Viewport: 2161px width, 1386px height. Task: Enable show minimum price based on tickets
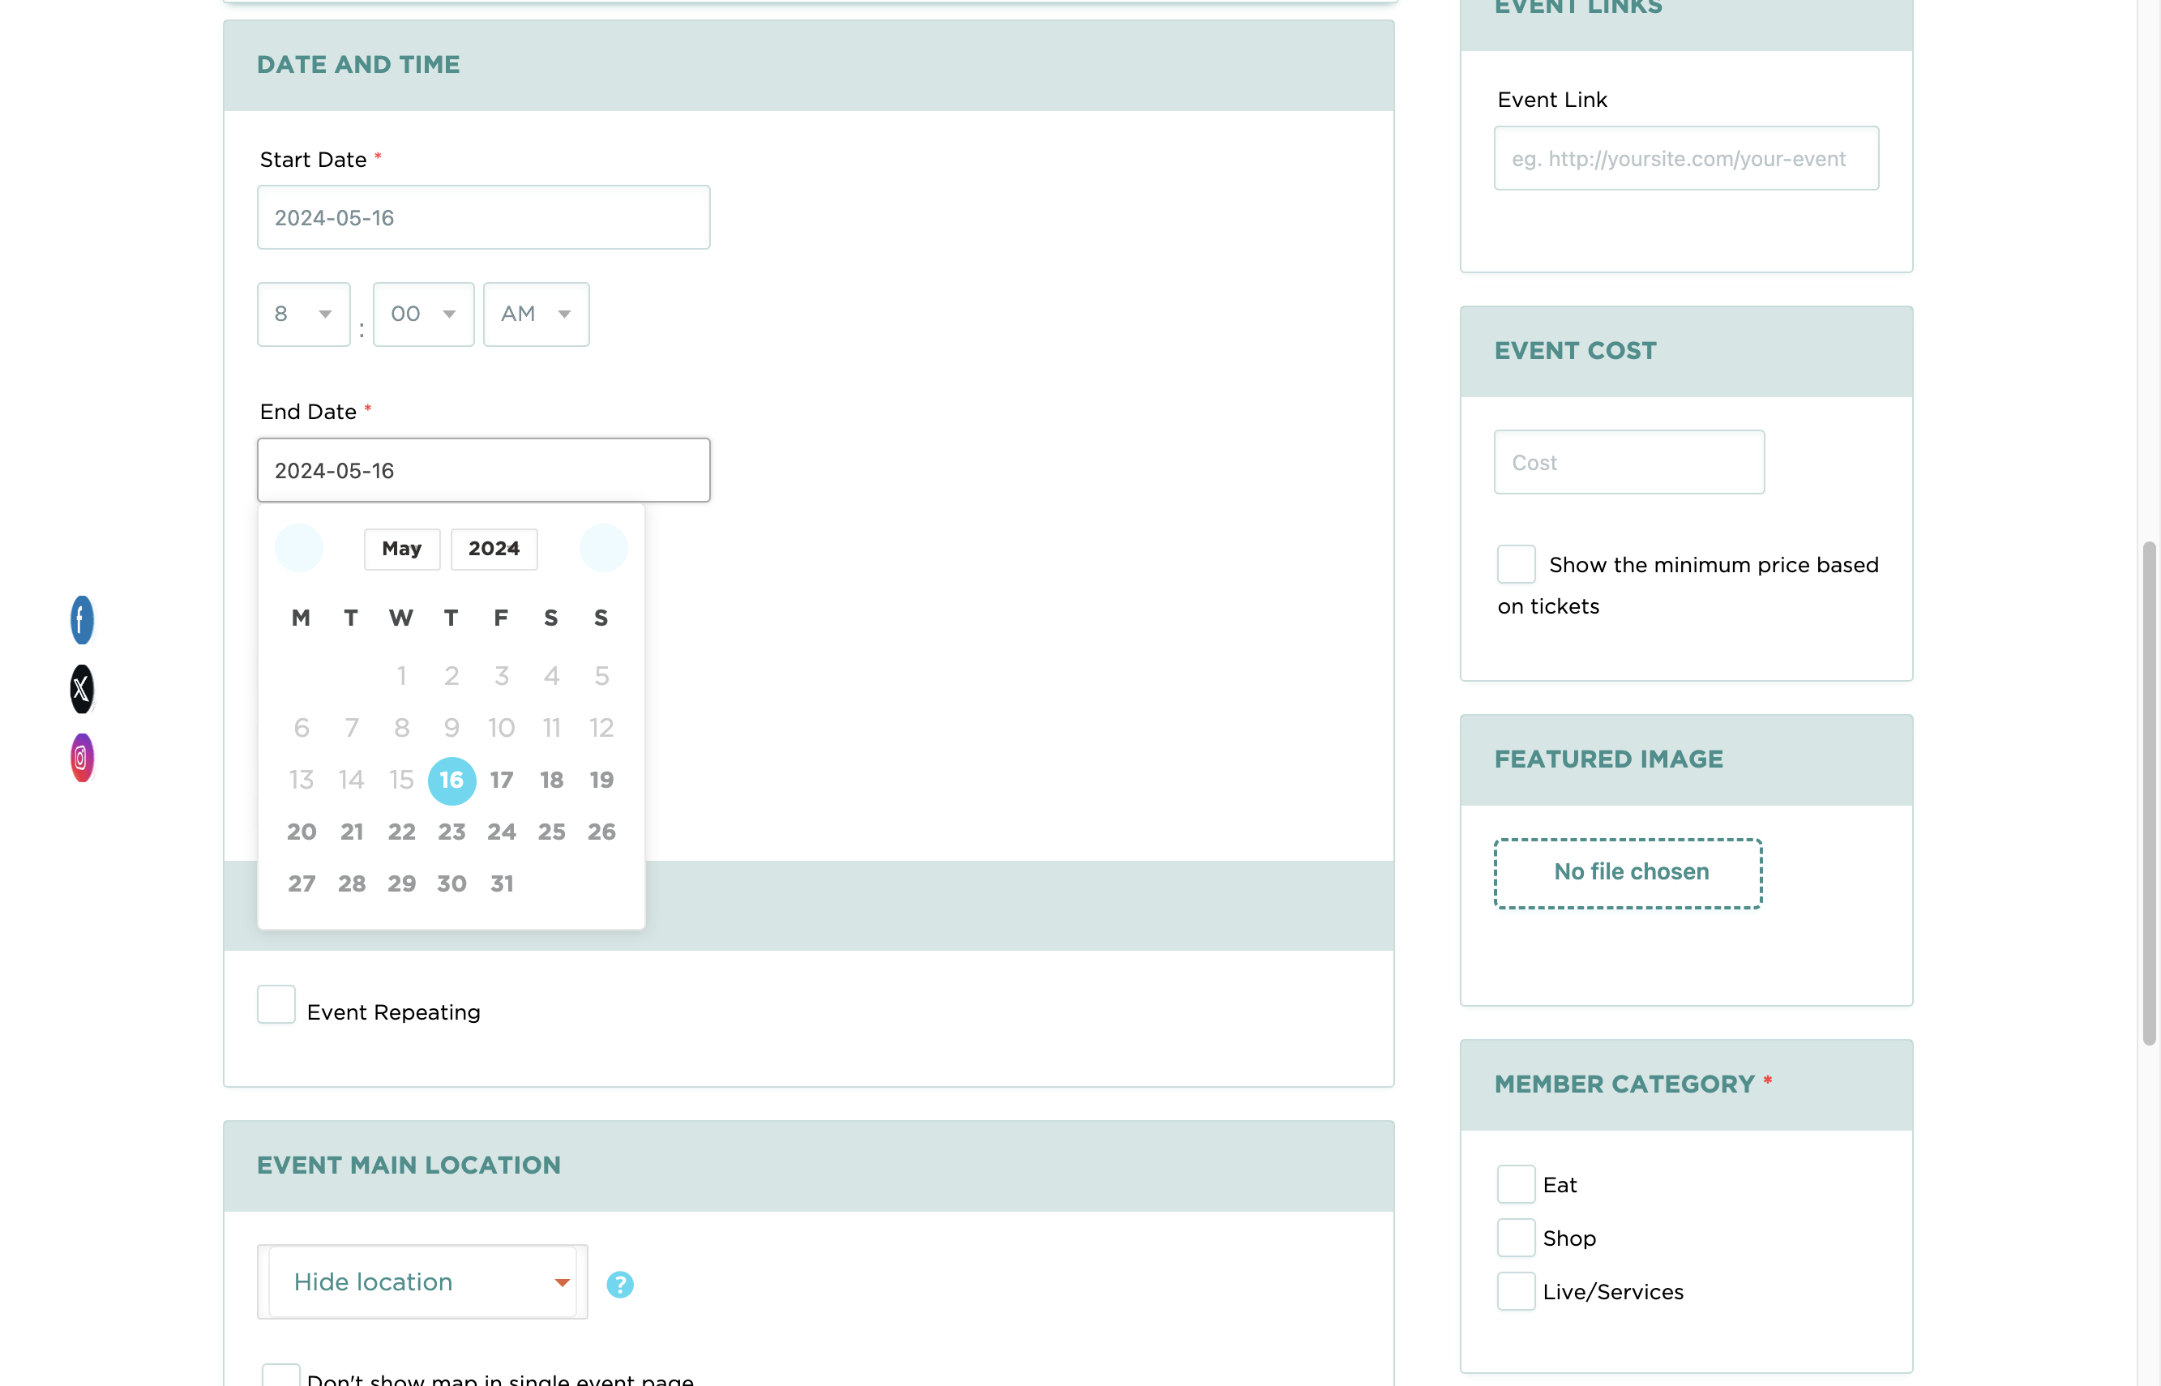tap(1517, 564)
